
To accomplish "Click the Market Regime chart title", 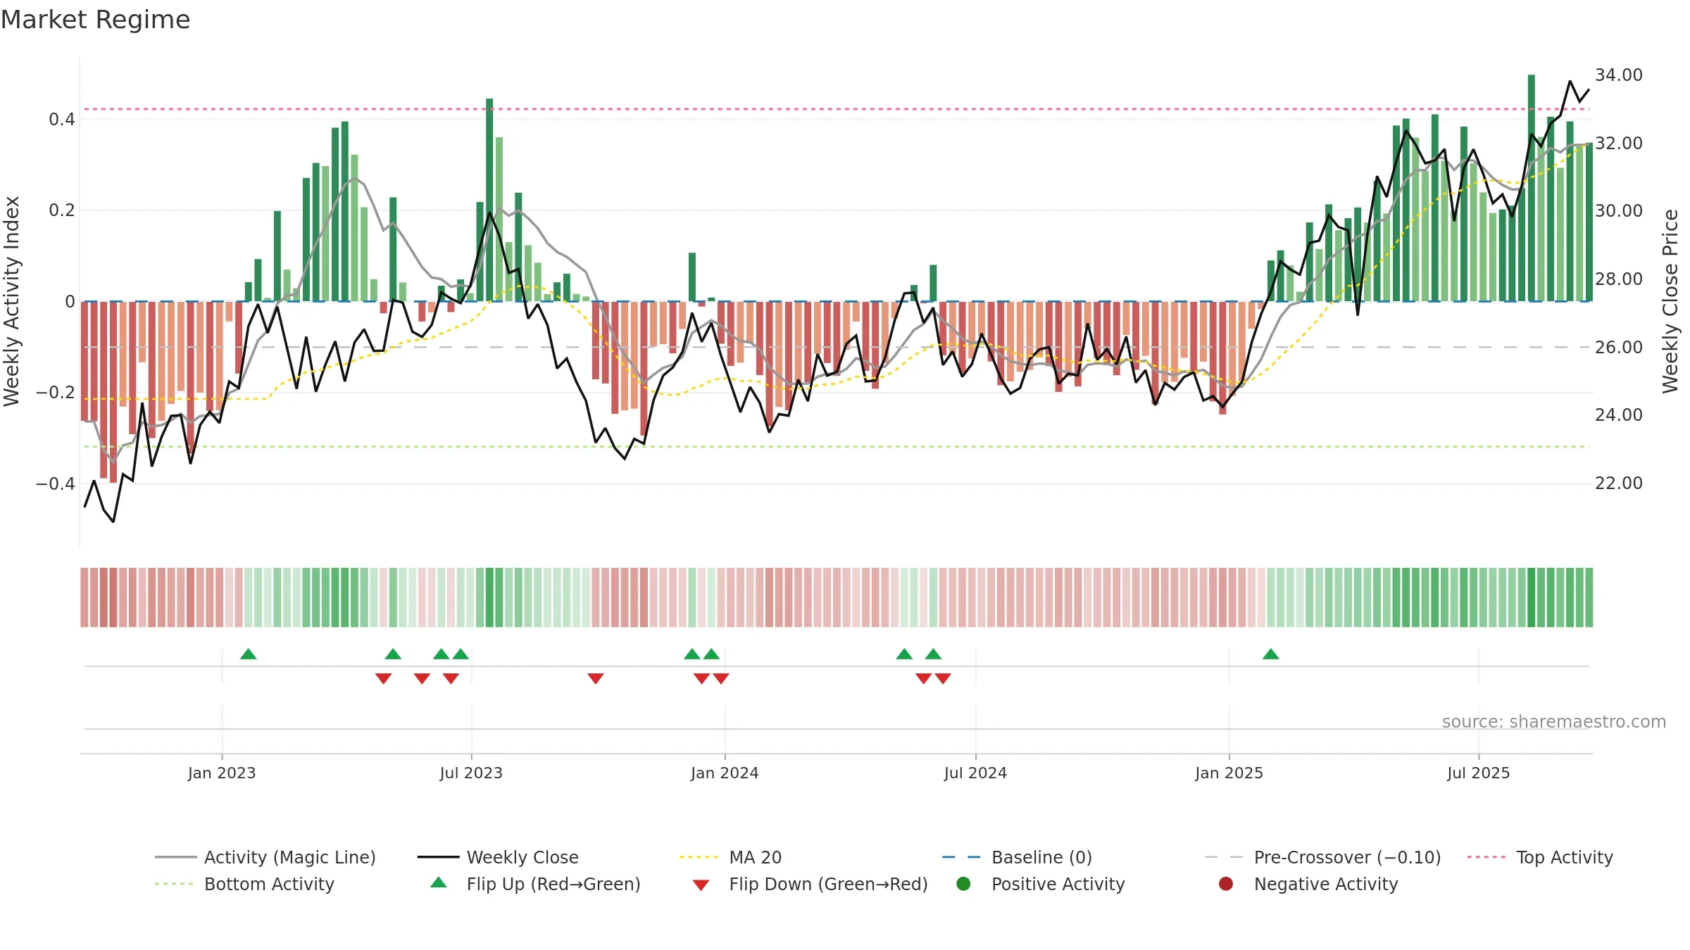I will 95,20.
